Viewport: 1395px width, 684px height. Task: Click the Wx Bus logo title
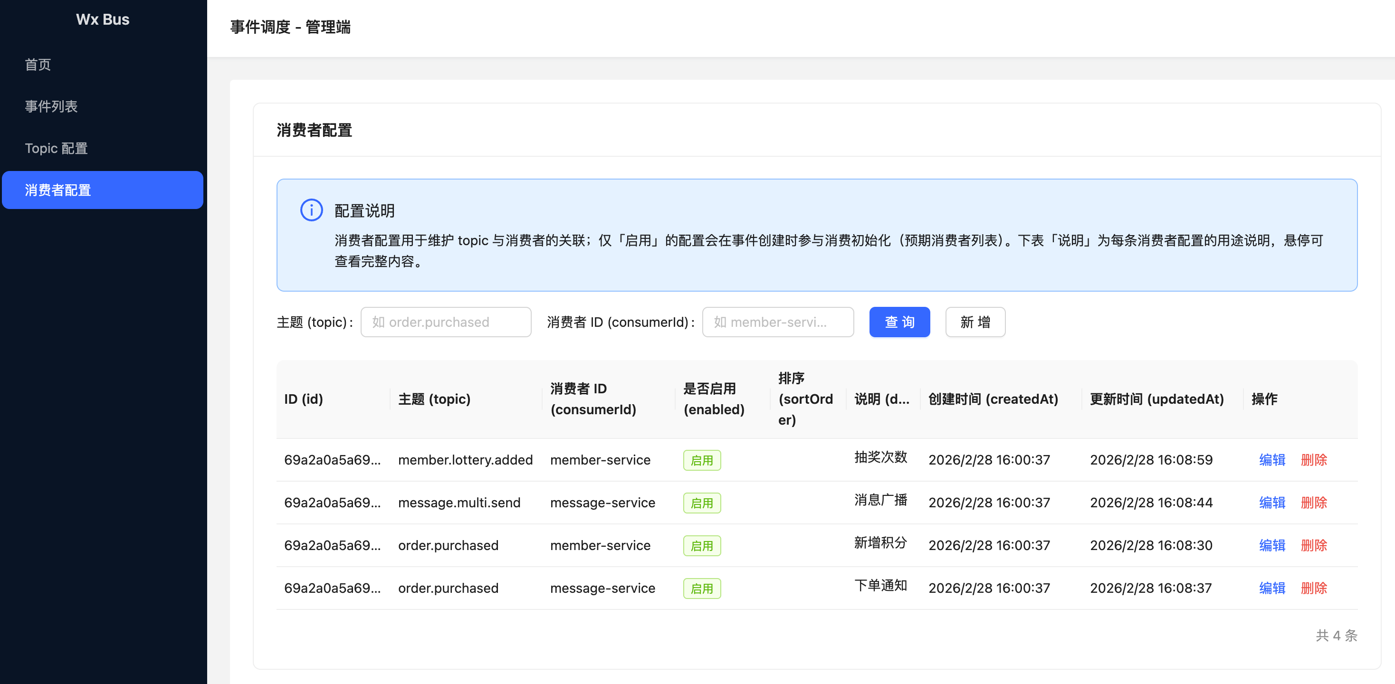pos(102,19)
